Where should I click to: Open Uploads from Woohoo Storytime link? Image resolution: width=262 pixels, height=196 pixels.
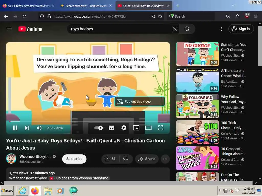coord(82,178)
